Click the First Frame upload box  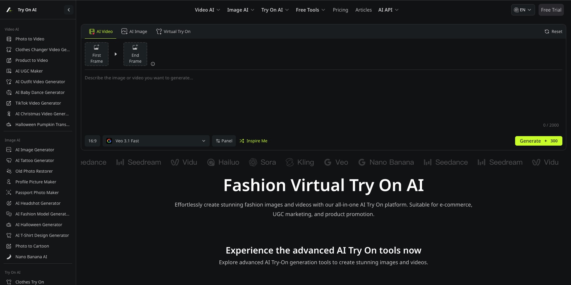click(x=97, y=54)
